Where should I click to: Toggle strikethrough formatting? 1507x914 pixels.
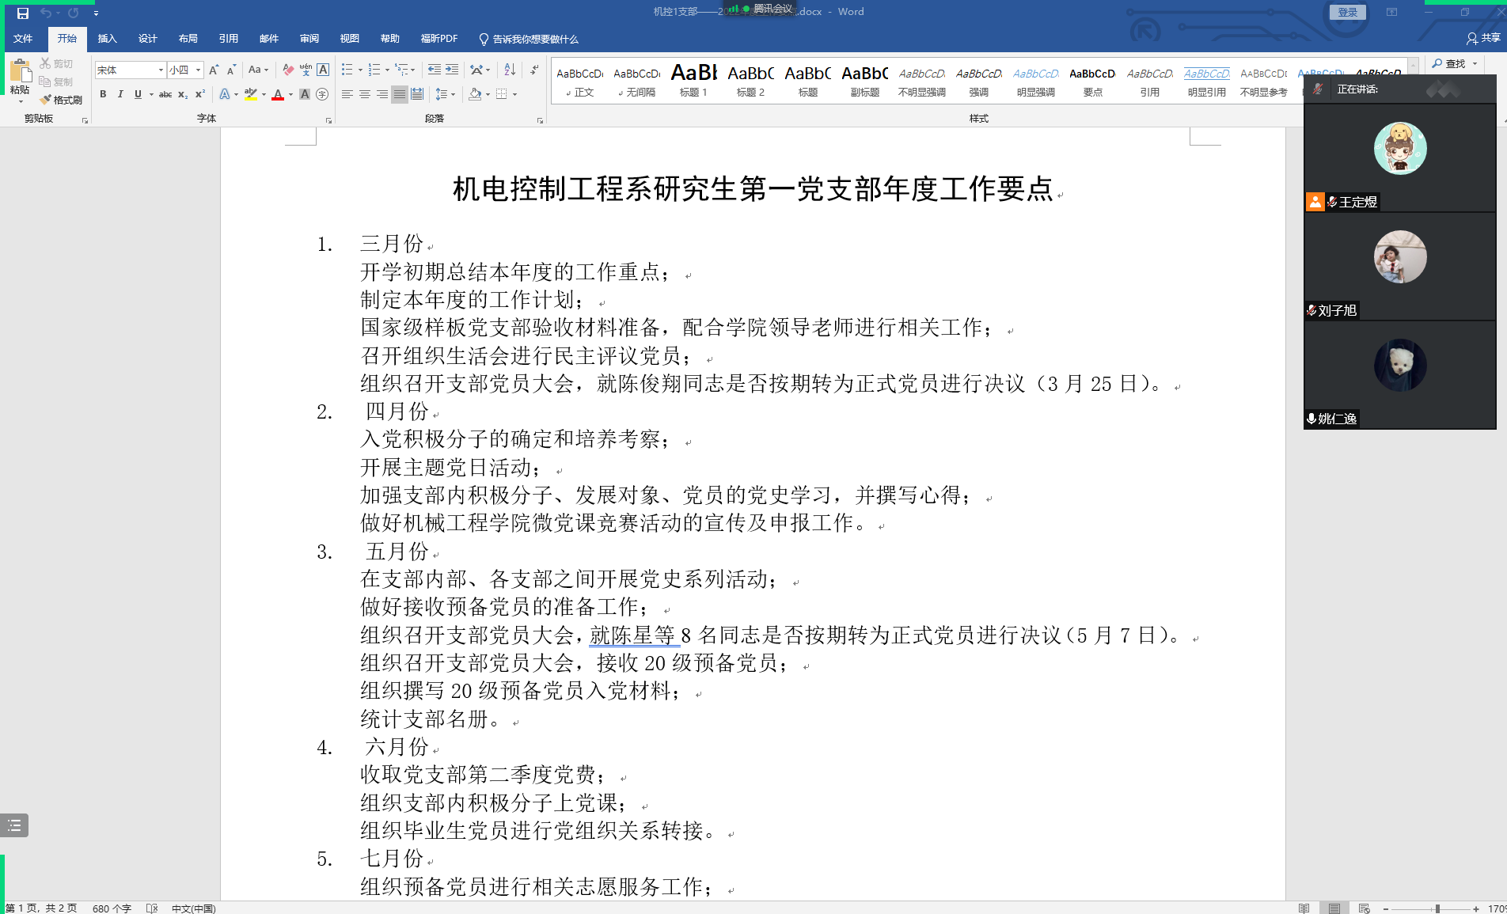165,93
